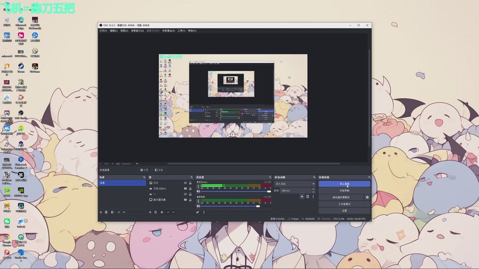
Task: Open 桌面音频 channel options menu dots
Action: click(198, 201)
